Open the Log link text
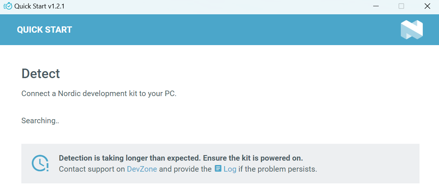 coord(230,169)
